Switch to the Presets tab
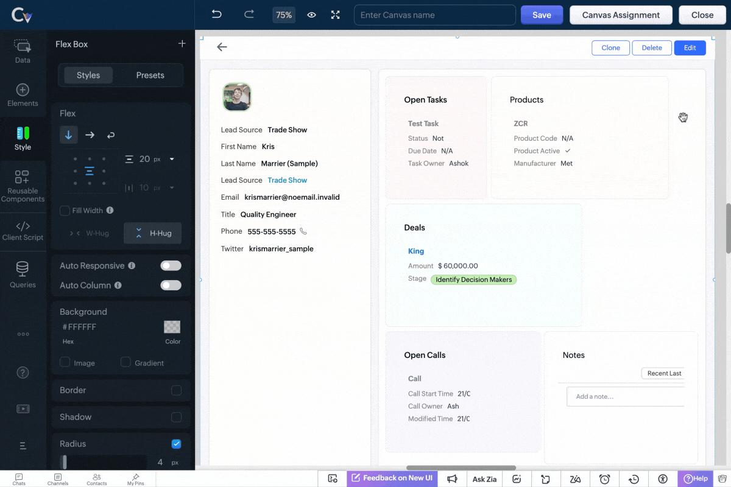This screenshot has height=487, width=731. pos(150,75)
